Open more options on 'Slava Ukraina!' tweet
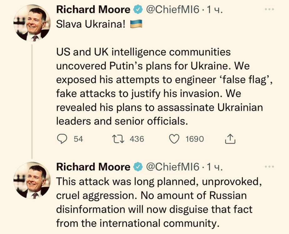Screen dimensions: 289x234 (269, 10)
